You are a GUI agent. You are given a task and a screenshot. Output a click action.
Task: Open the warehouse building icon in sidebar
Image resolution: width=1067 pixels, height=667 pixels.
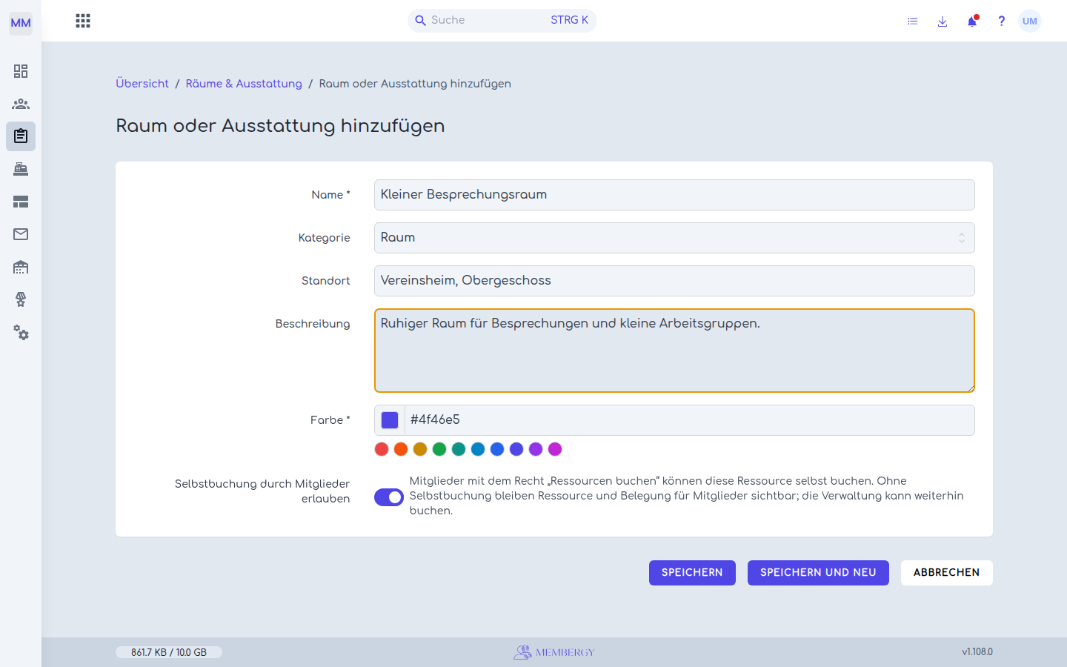tap(21, 267)
